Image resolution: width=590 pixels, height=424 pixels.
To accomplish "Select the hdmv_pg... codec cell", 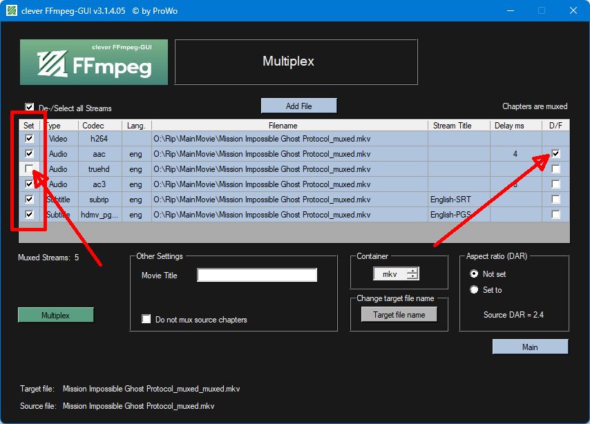I will point(99,215).
